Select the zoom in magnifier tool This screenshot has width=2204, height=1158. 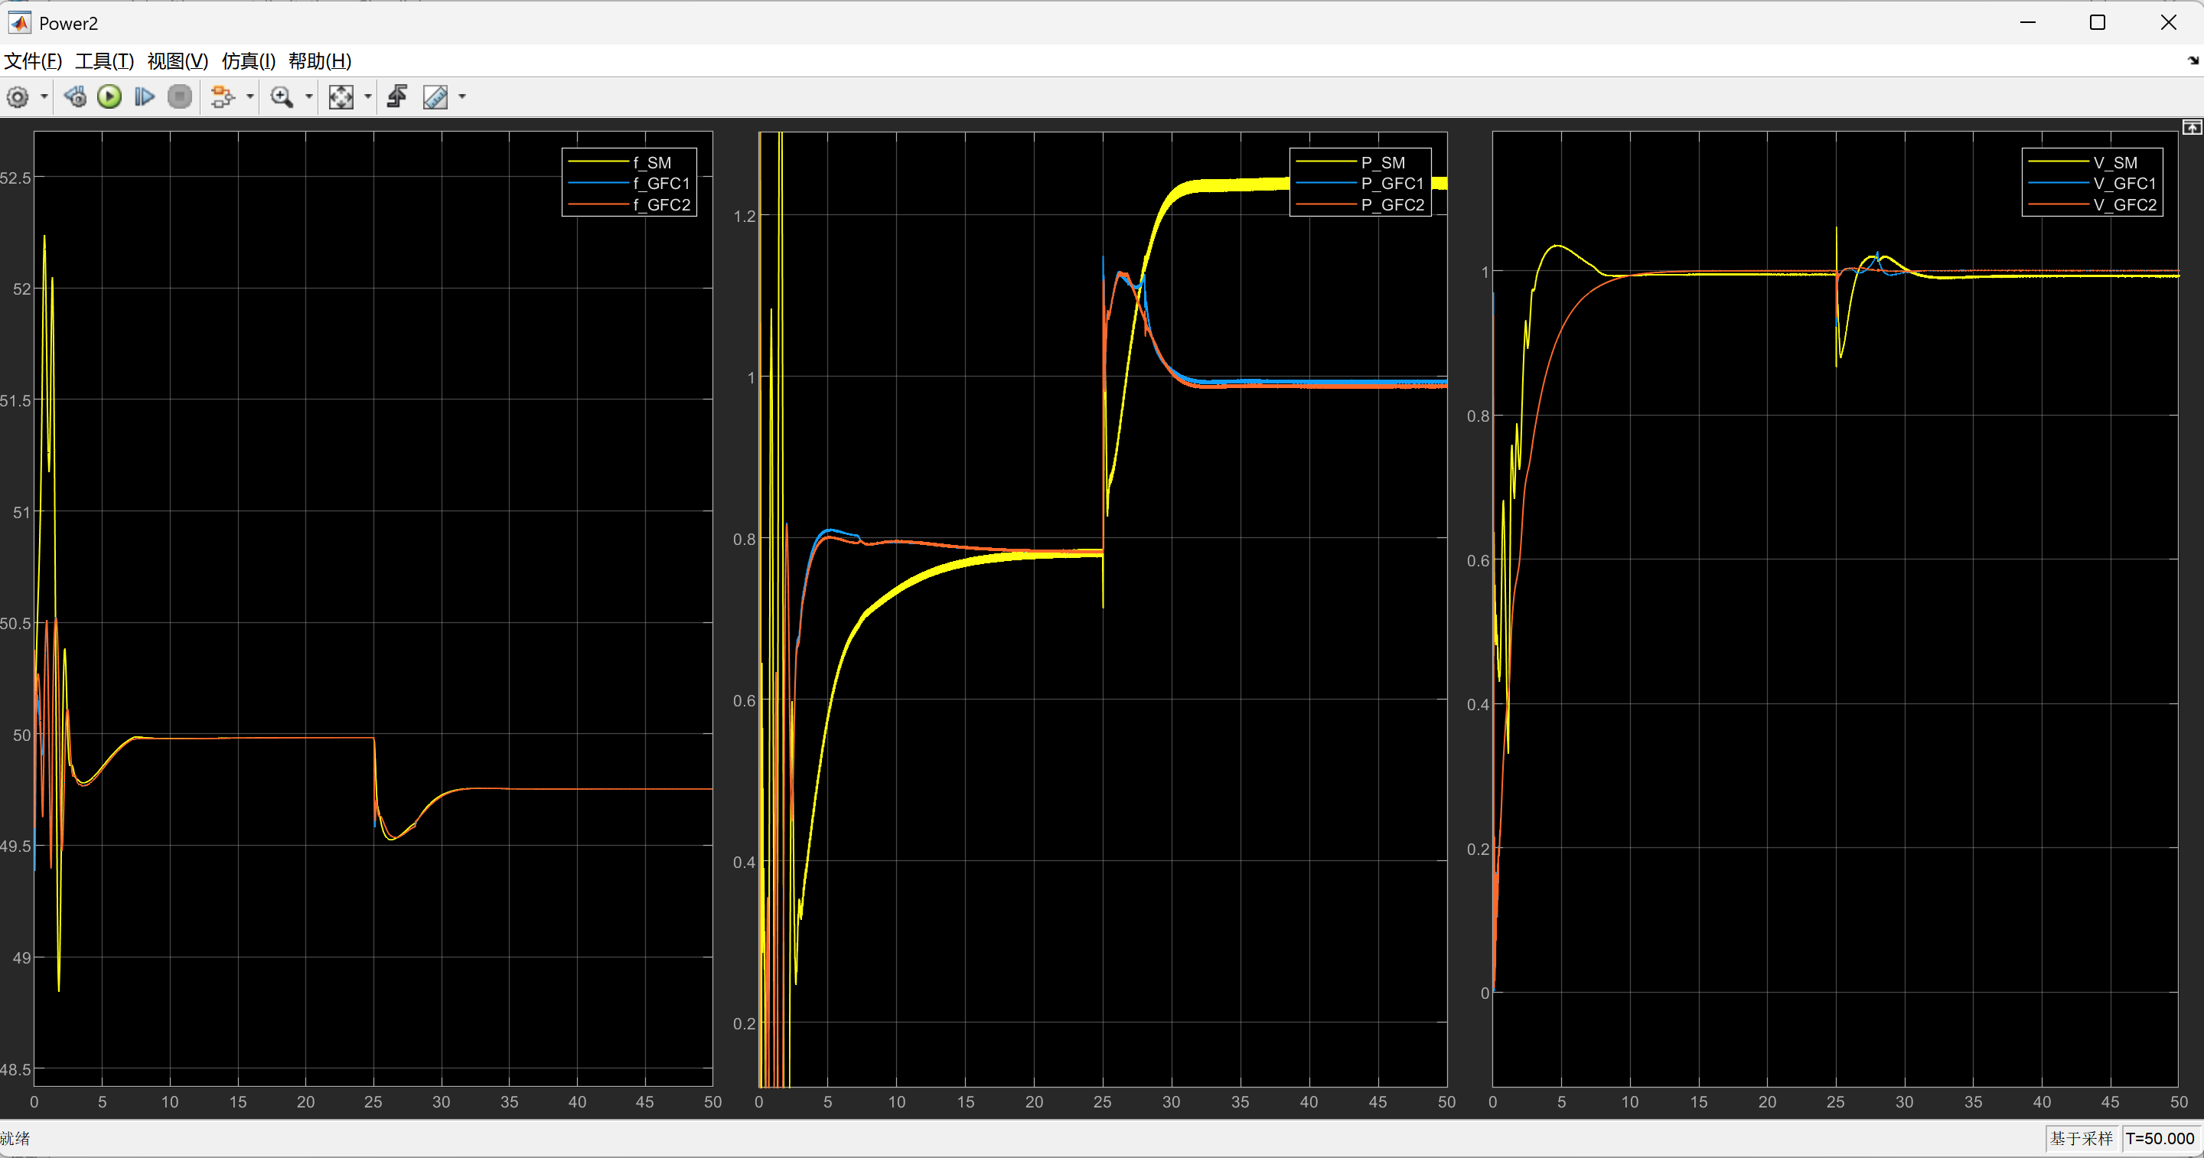[282, 97]
